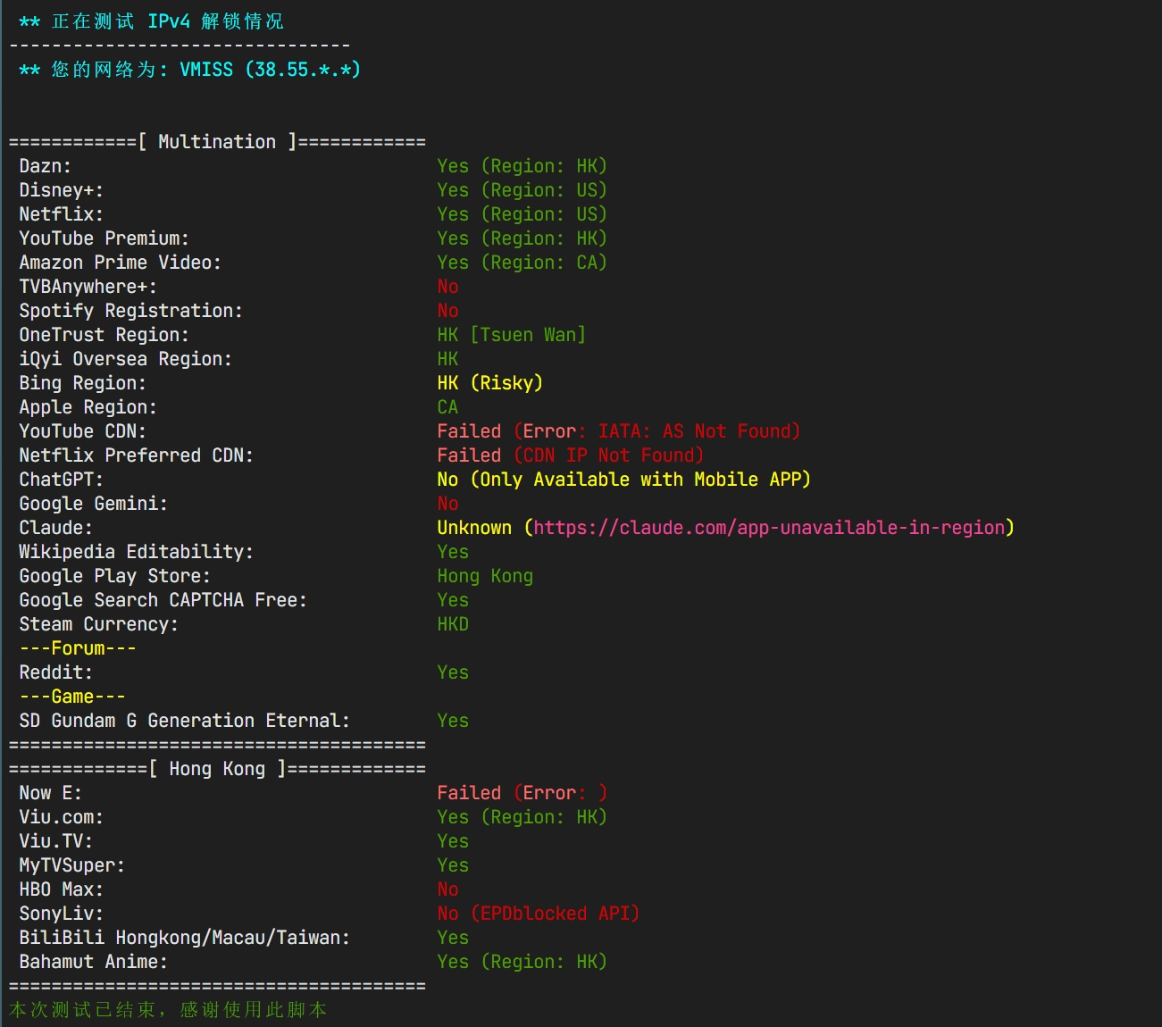Click the 'Dazn:' label
The height and width of the screenshot is (1027, 1162).
tap(45, 166)
